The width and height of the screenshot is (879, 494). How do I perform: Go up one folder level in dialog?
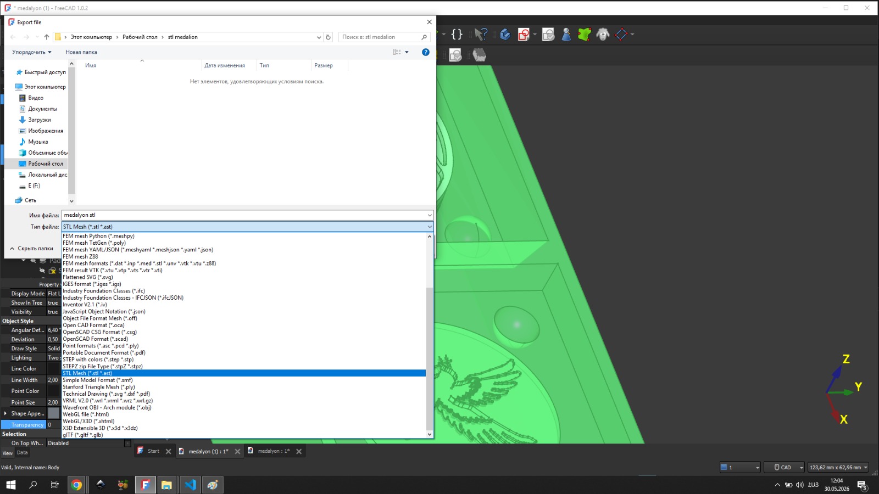click(x=47, y=37)
